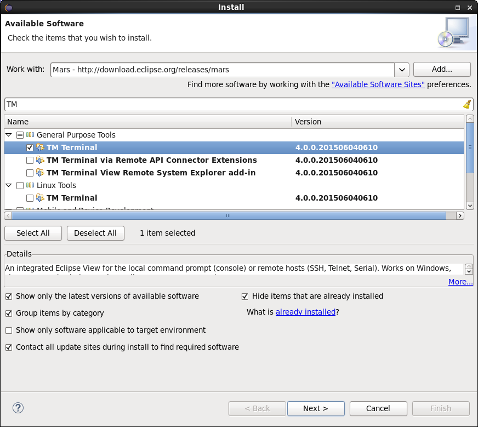
Task: Check TM Terminal under Linux Tools
Action: 30,198
